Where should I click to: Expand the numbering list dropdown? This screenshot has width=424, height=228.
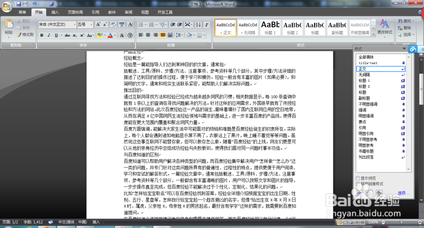[x=156, y=25]
